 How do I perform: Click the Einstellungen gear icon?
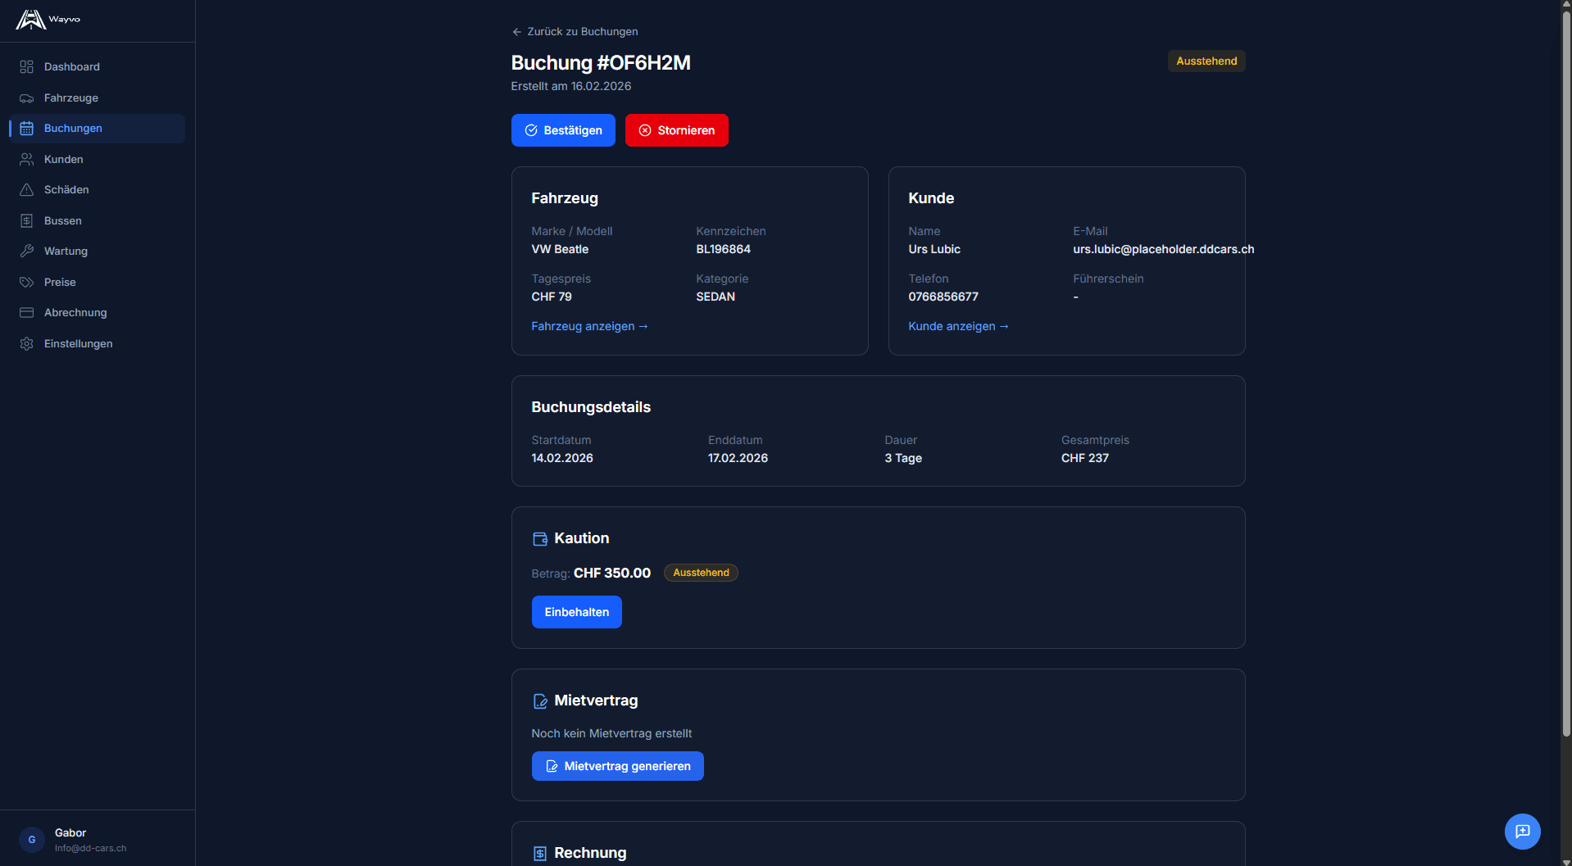(x=27, y=344)
